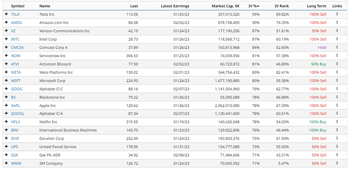Click the kebab menu for IBM row
The image size is (355, 171).
[337, 130]
